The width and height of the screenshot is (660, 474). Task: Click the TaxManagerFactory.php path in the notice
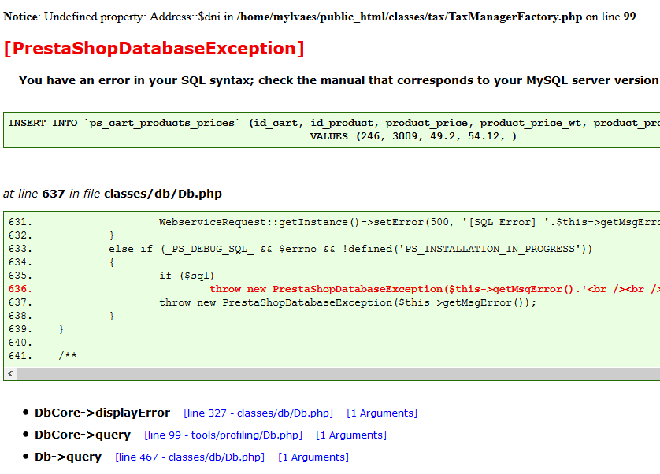409,17
